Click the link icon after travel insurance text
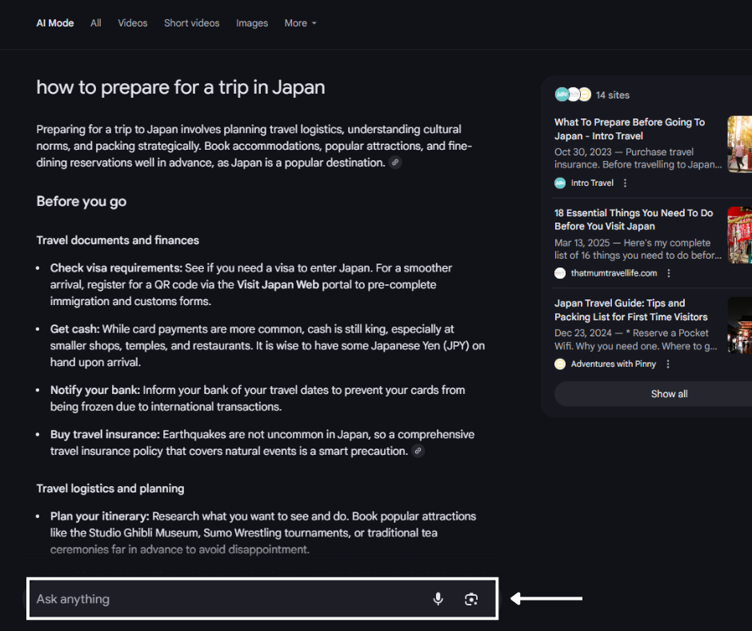The image size is (752, 631). click(x=418, y=451)
